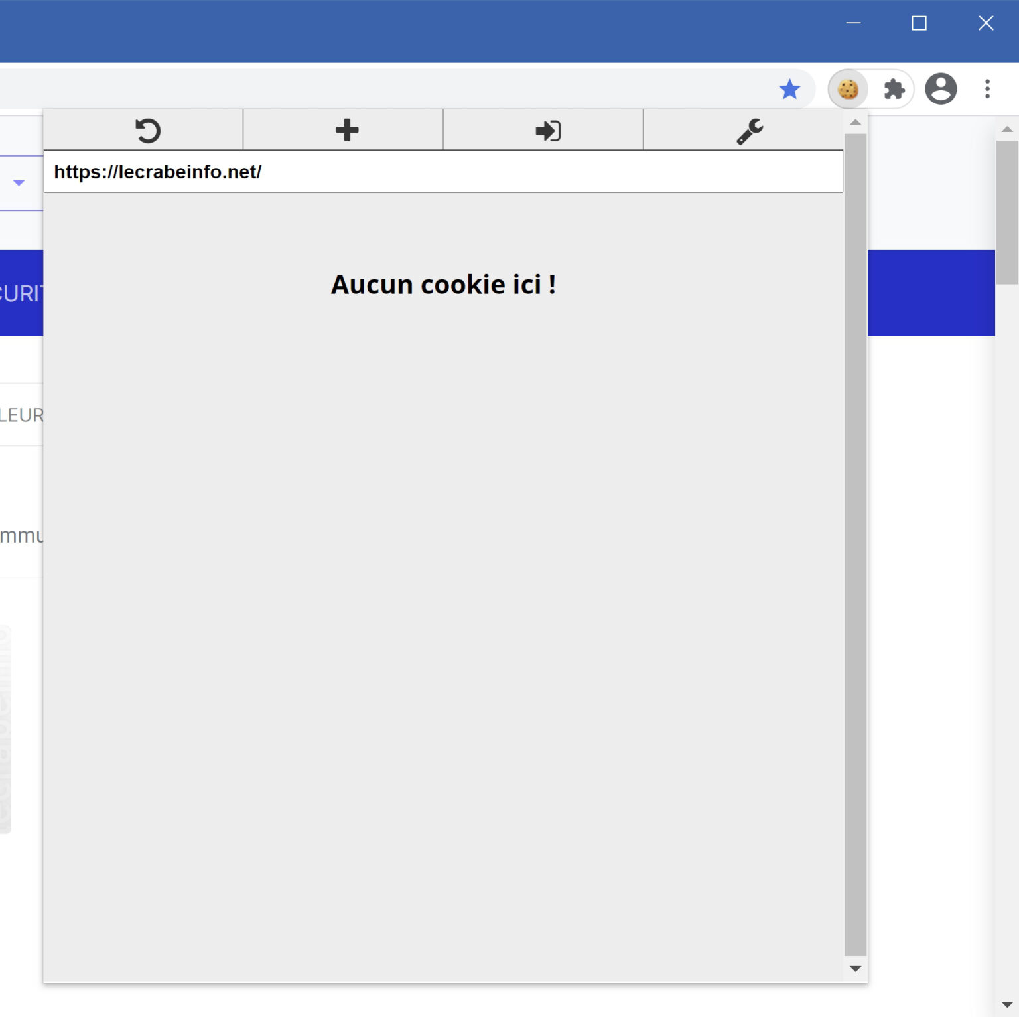Click the popup scrollbar down arrow

(x=855, y=969)
